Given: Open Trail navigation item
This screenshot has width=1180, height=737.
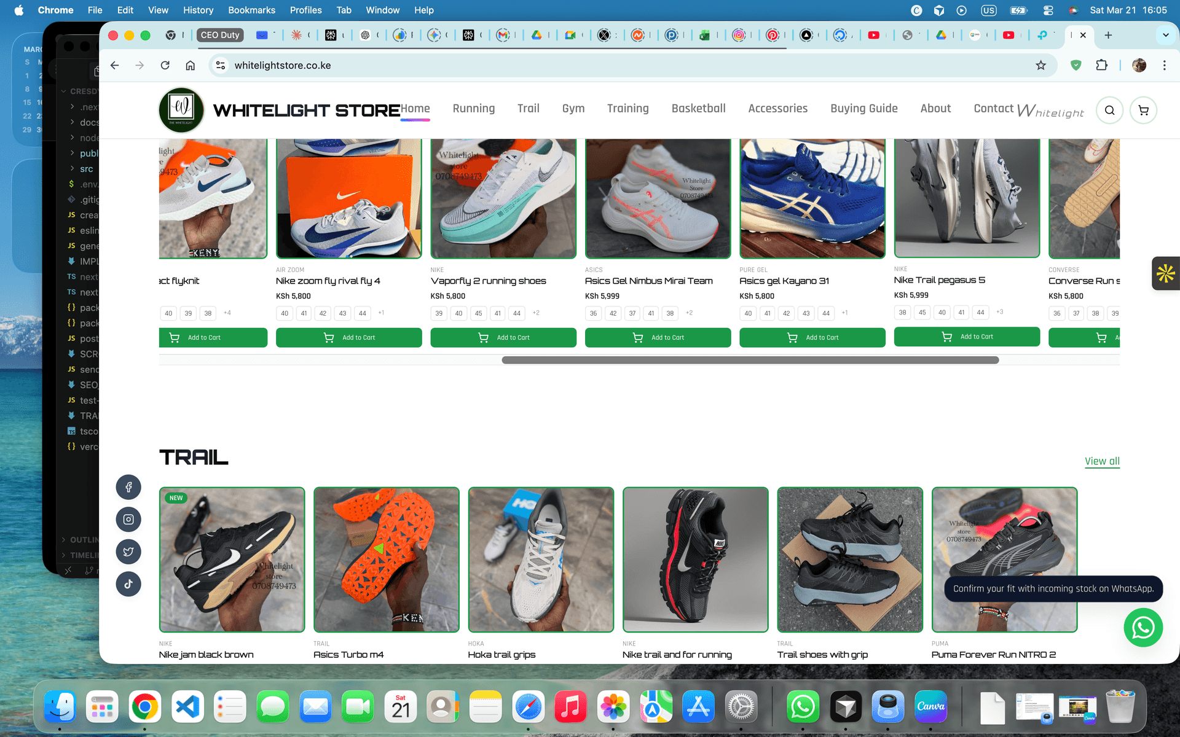Looking at the screenshot, I should [x=529, y=109].
